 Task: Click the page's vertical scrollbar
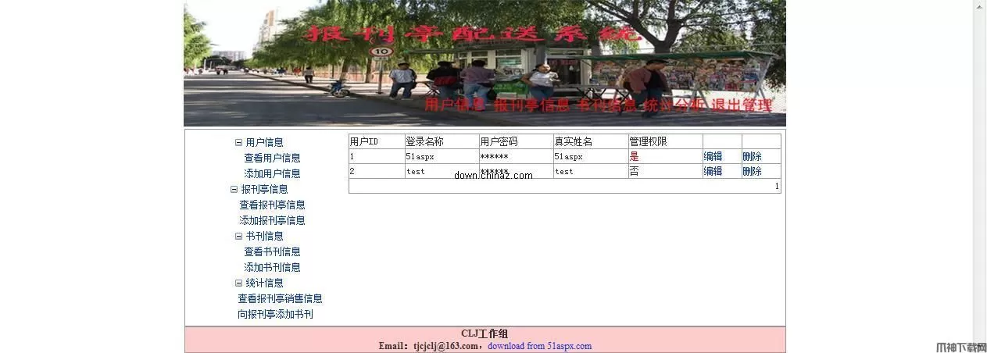coord(980,176)
